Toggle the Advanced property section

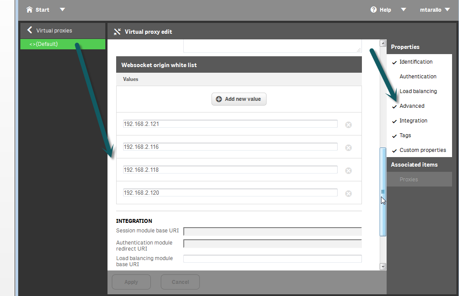[x=419, y=106]
